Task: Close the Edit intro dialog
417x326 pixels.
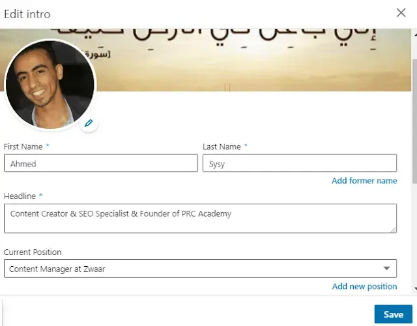Action: [x=401, y=12]
